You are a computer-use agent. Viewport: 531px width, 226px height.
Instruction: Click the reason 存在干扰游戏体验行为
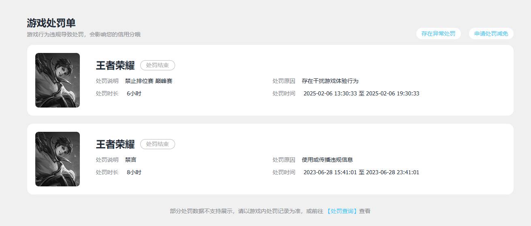[330, 81]
